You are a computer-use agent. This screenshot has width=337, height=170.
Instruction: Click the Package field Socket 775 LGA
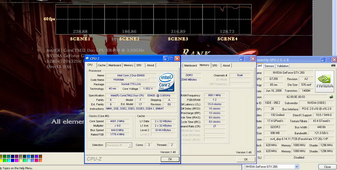click(131, 84)
